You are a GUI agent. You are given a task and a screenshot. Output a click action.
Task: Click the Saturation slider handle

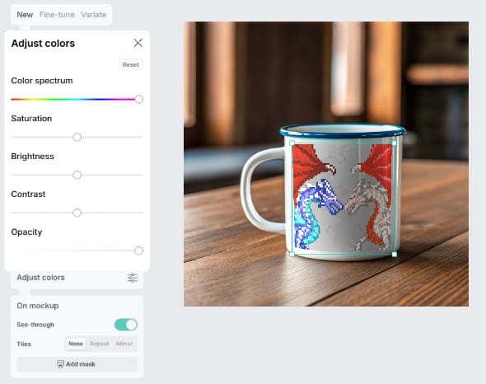pyautogui.click(x=77, y=137)
